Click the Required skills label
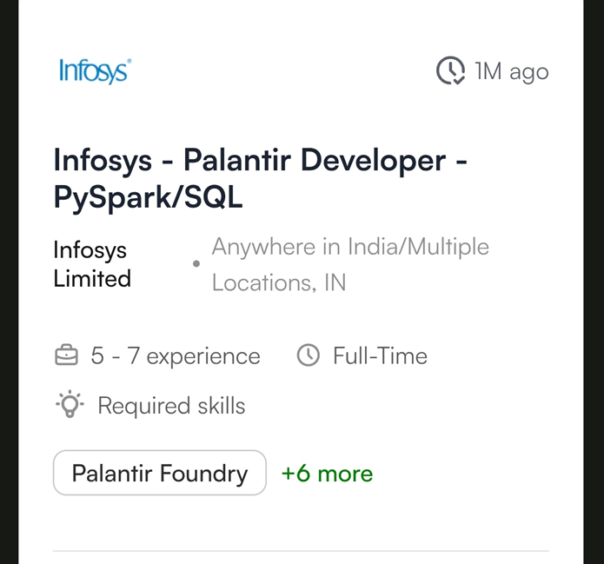Screen dimensions: 604x564 [x=171, y=406]
